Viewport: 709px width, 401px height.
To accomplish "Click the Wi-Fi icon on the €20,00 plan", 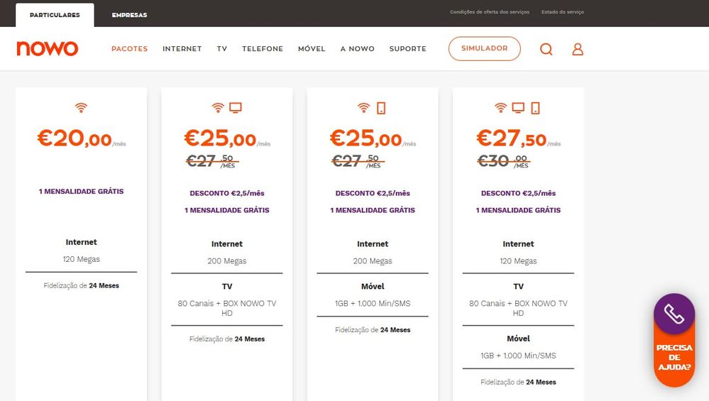I will click(x=82, y=108).
